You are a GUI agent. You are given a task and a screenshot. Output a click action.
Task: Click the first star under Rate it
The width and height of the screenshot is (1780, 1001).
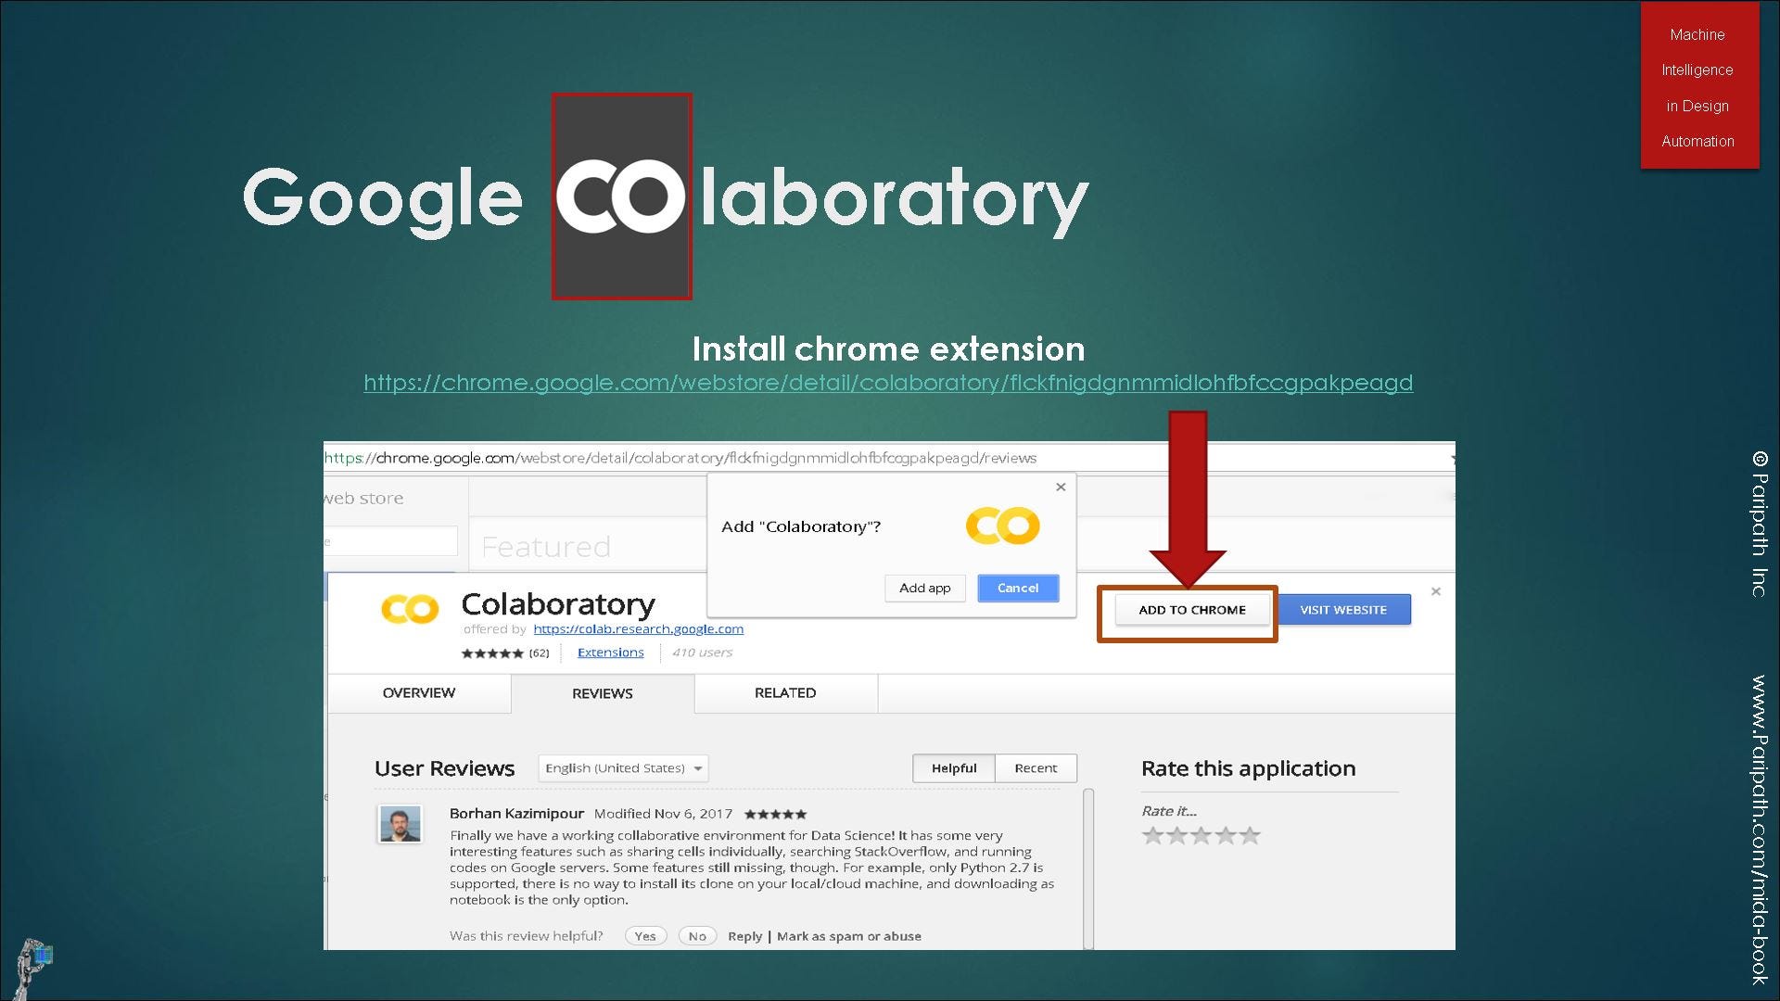click(1152, 835)
